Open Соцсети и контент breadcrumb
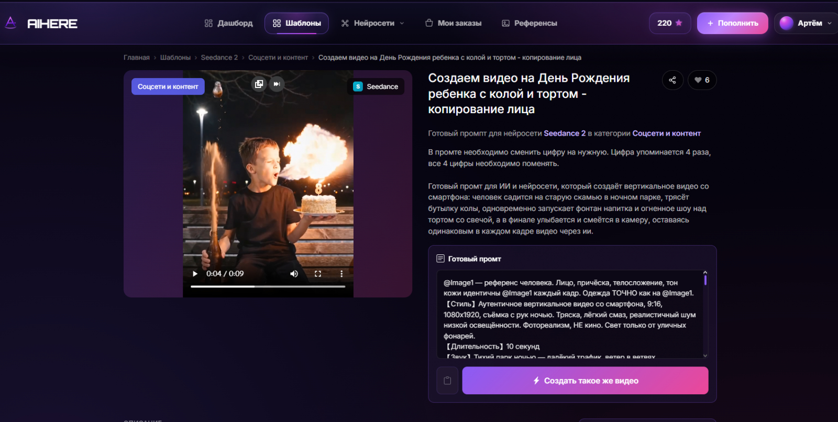This screenshot has width=838, height=422. pyautogui.click(x=278, y=58)
